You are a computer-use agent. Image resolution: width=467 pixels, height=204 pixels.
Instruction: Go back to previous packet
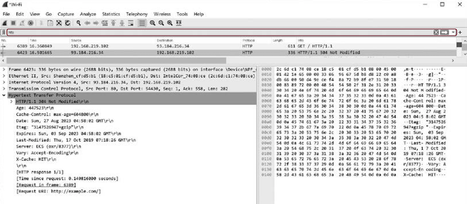coord(87,23)
